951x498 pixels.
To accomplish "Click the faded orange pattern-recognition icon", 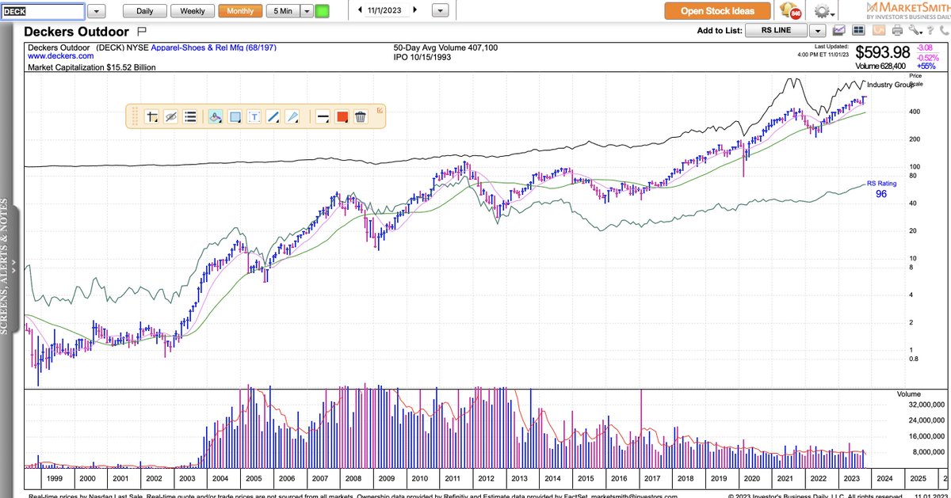I will coord(878,31).
